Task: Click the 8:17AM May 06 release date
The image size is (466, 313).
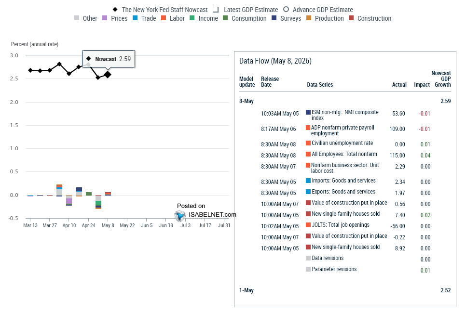Action: pyautogui.click(x=278, y=129)
